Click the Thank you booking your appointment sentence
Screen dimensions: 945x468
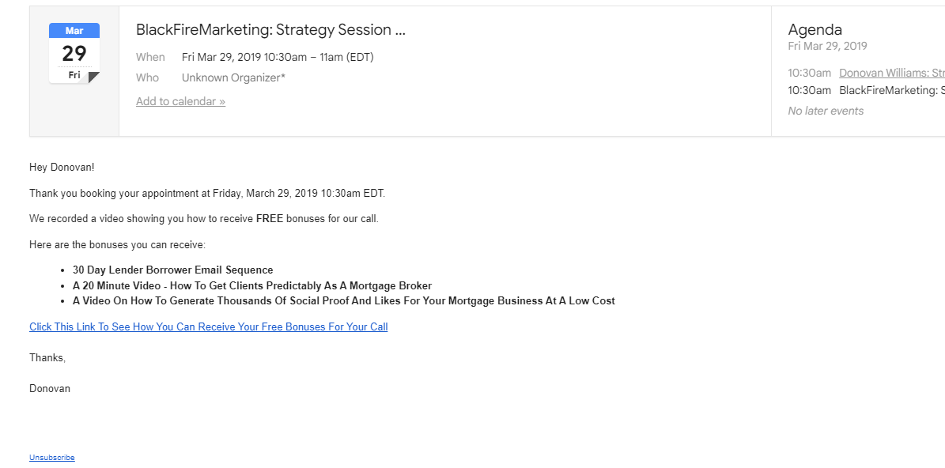pos(206,193)
